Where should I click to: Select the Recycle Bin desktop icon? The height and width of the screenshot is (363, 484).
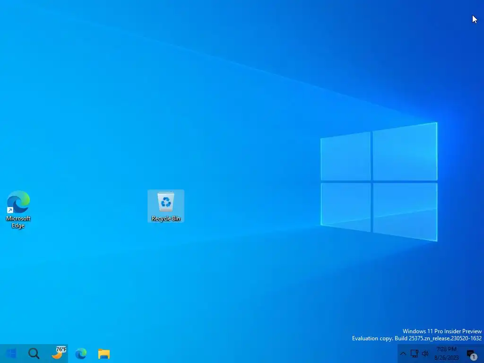[x=166, y=206]
